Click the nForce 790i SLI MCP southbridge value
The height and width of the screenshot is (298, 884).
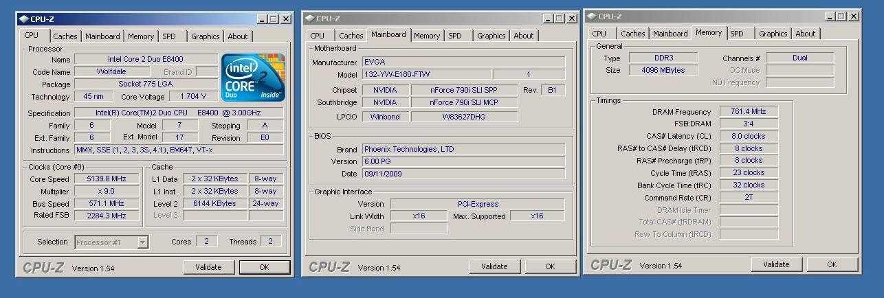click(x=464, y=103)
